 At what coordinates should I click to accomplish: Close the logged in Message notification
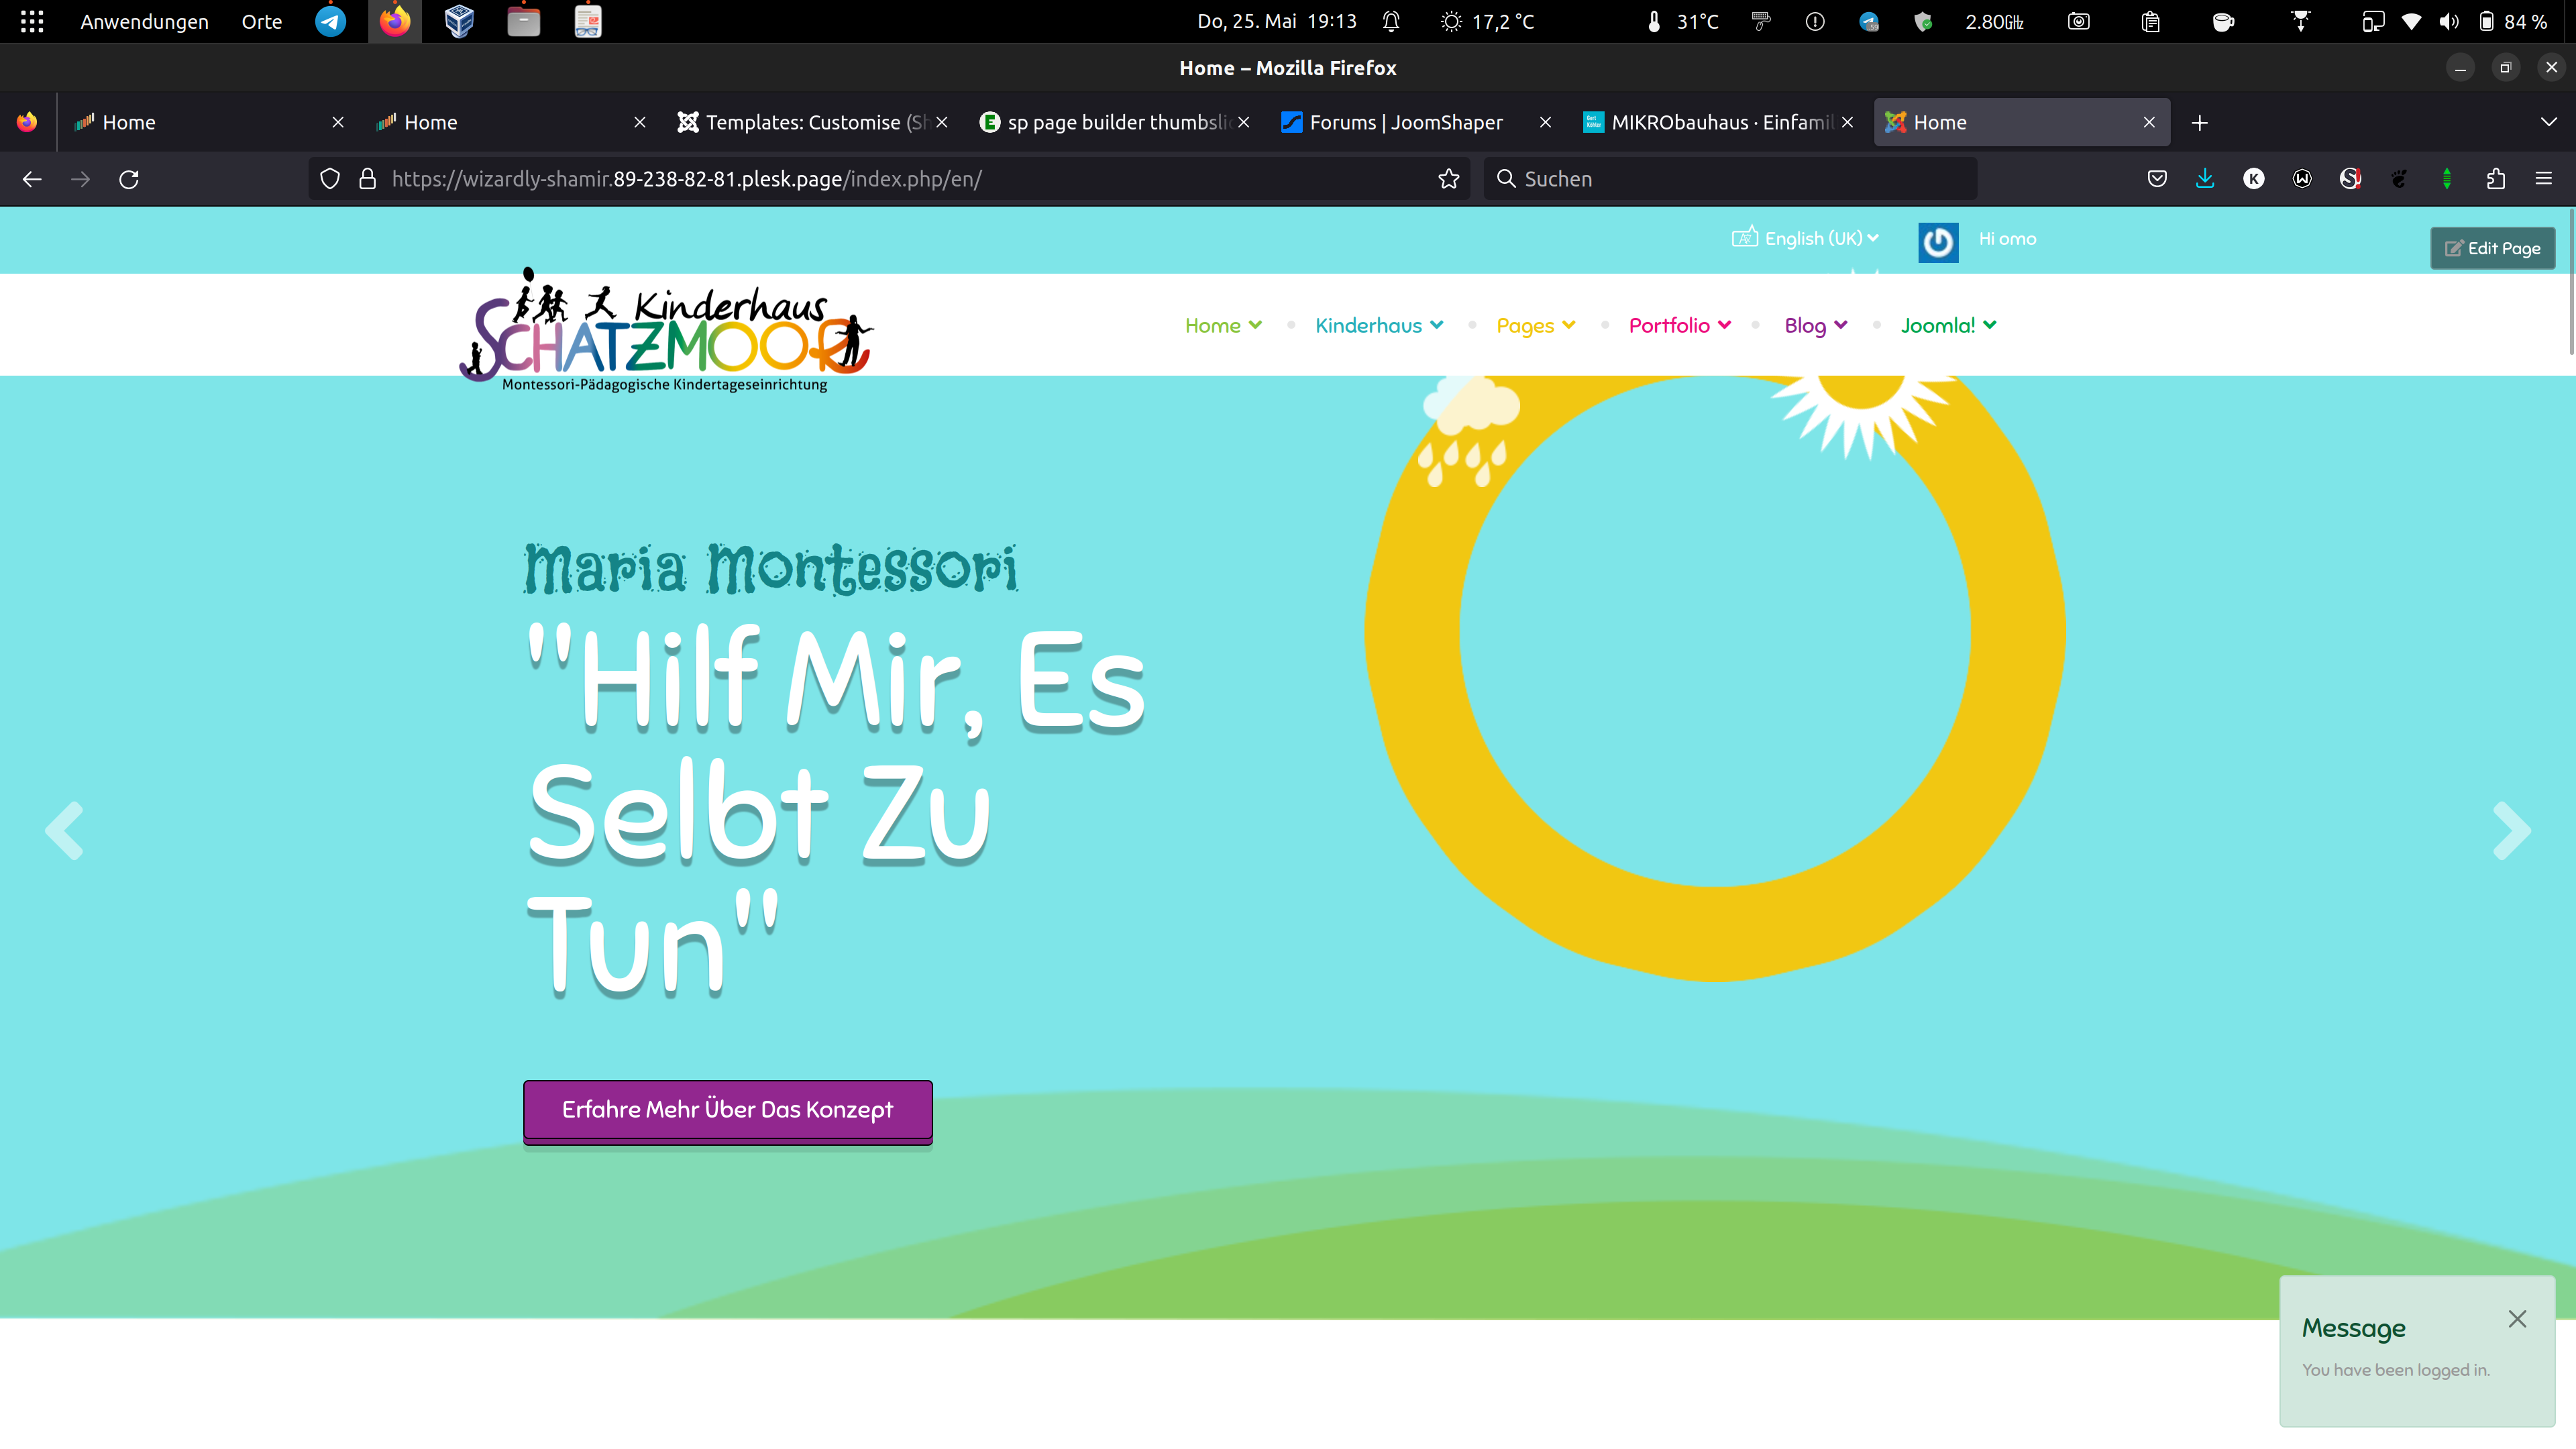pyautogui.click(x=2517, y=1319)
